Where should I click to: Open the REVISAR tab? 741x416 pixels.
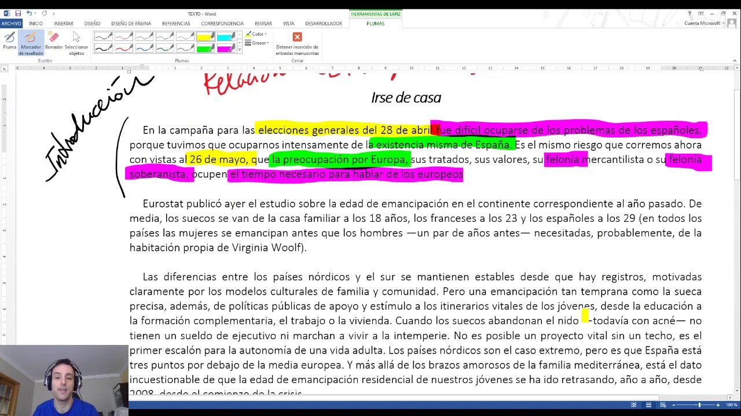pos(263,23)
